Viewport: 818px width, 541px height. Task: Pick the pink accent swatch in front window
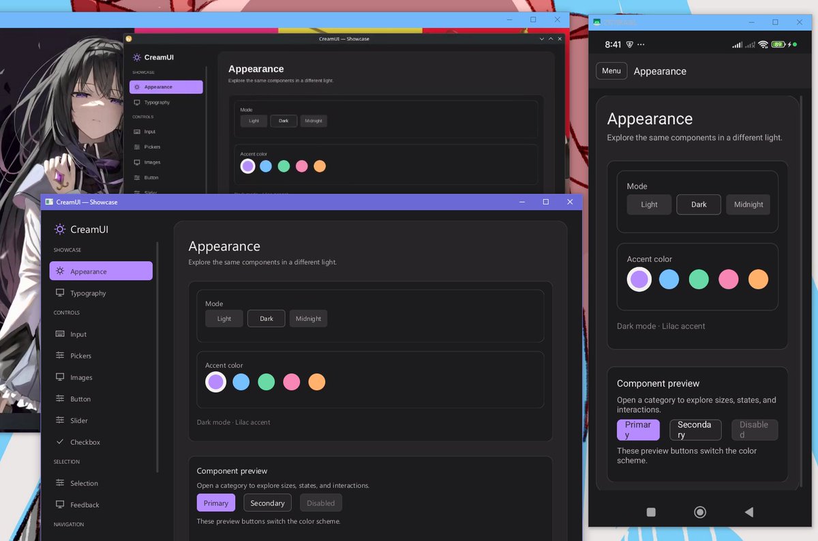click(291, 382)
